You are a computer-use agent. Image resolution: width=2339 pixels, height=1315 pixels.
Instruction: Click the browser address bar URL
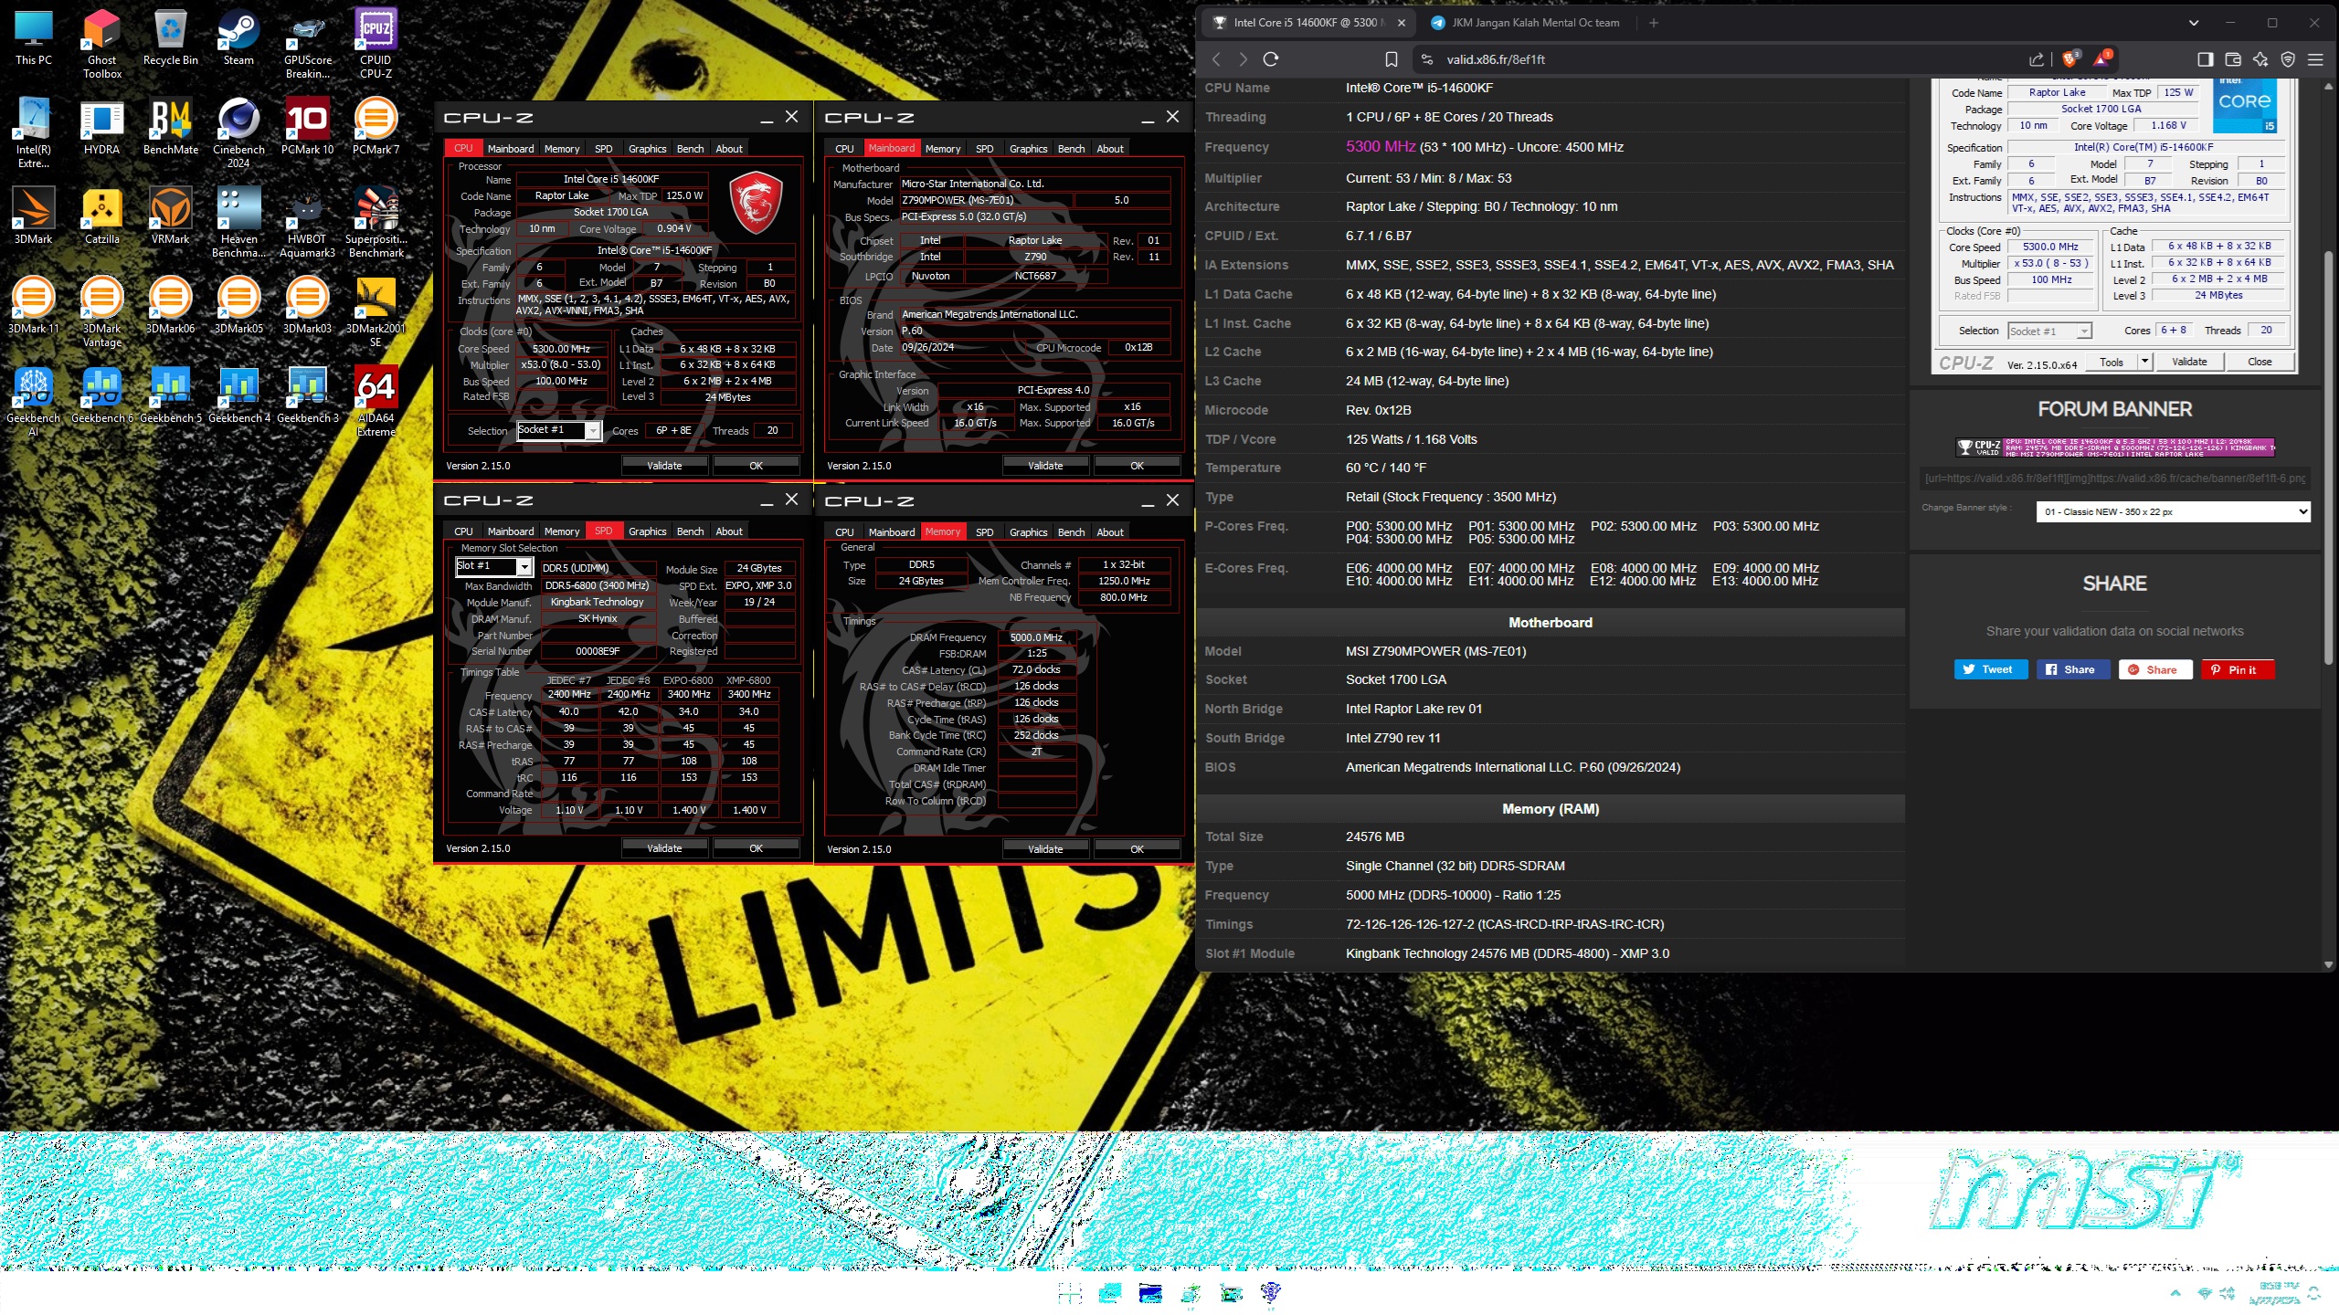(1496, 59)
